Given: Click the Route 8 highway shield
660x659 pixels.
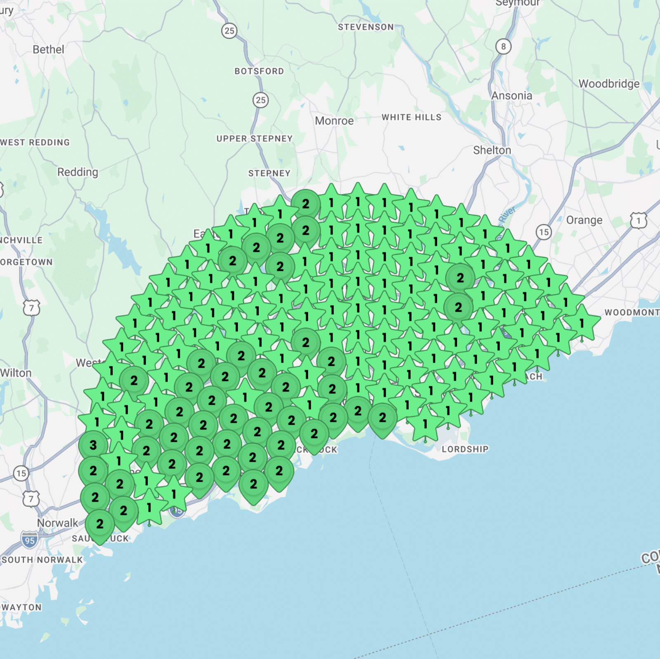Looking at the screenshot, I should pos(503,47).
